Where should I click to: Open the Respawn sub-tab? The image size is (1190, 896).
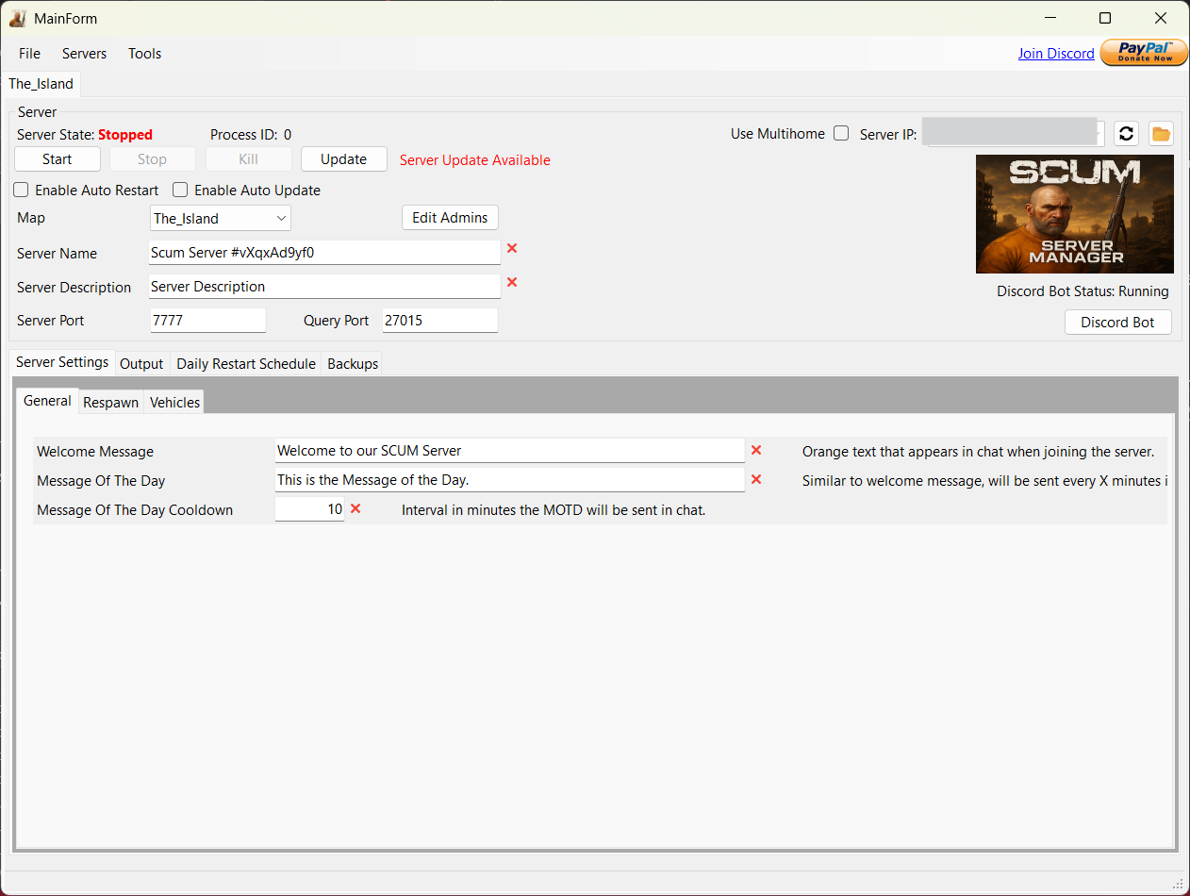(x=111, y=403)
